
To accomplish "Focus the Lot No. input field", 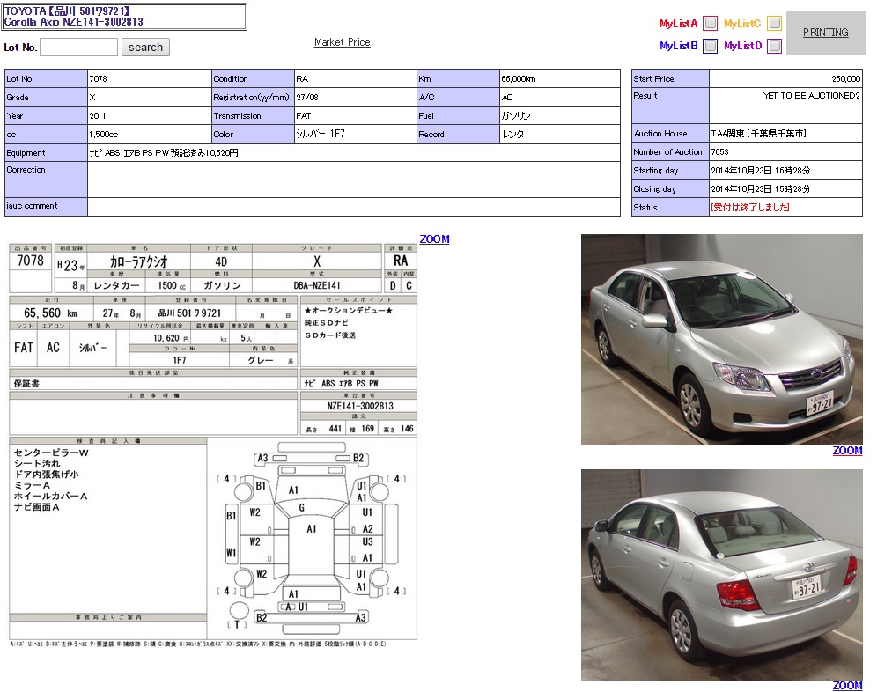I will click(x=78, y=48).
